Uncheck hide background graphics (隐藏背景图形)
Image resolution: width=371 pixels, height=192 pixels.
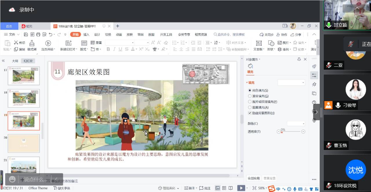point(250,113)
